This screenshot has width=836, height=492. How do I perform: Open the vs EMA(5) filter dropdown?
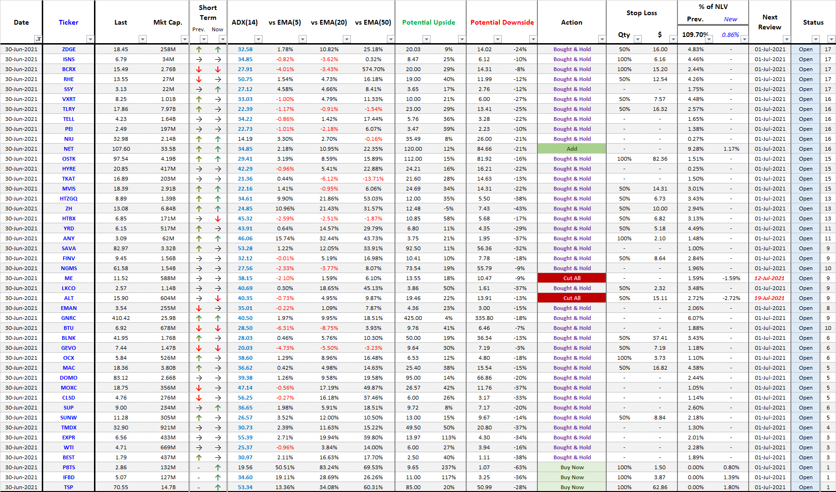(x=302, y=39)
